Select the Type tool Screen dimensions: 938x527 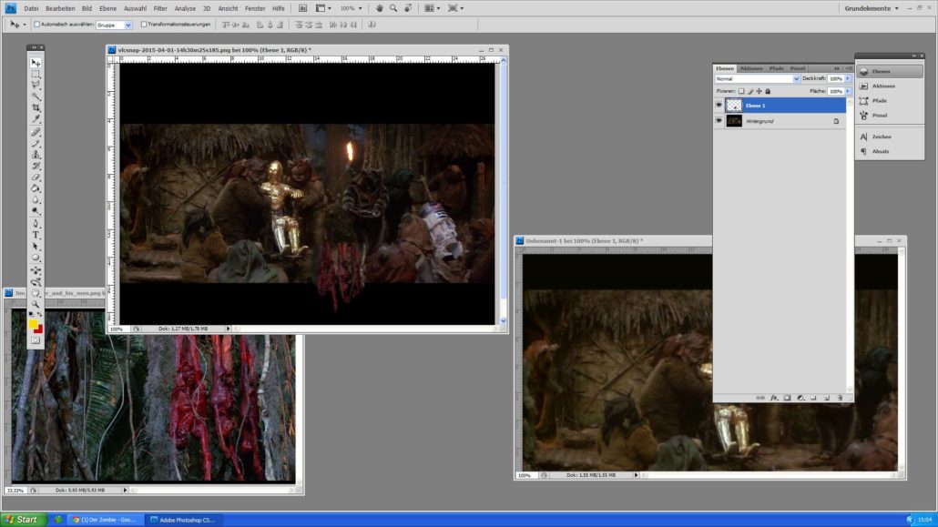[x=36, y=236]
